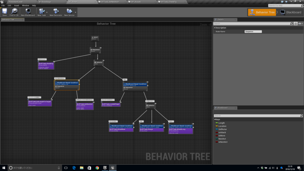The width and height of the screenshot is (304, 171).
Task: Select the BTTask_GetLengthToTarget node
Action: [x=40, y=103]
